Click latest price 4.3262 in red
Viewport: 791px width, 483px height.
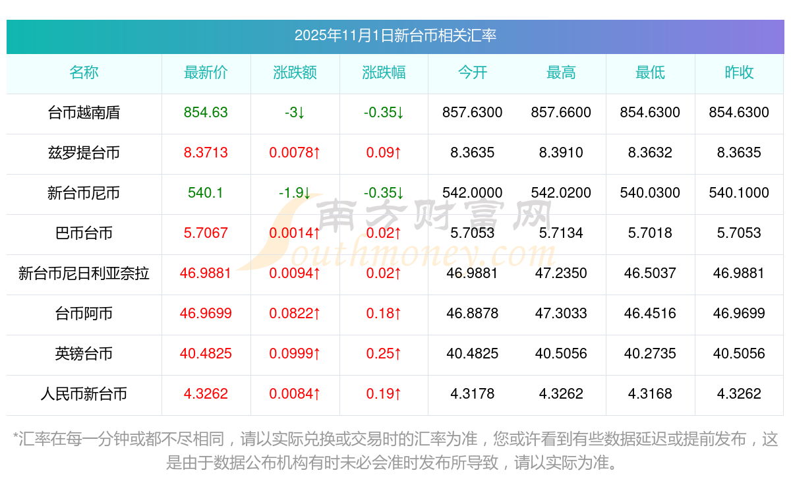point(206,394)
